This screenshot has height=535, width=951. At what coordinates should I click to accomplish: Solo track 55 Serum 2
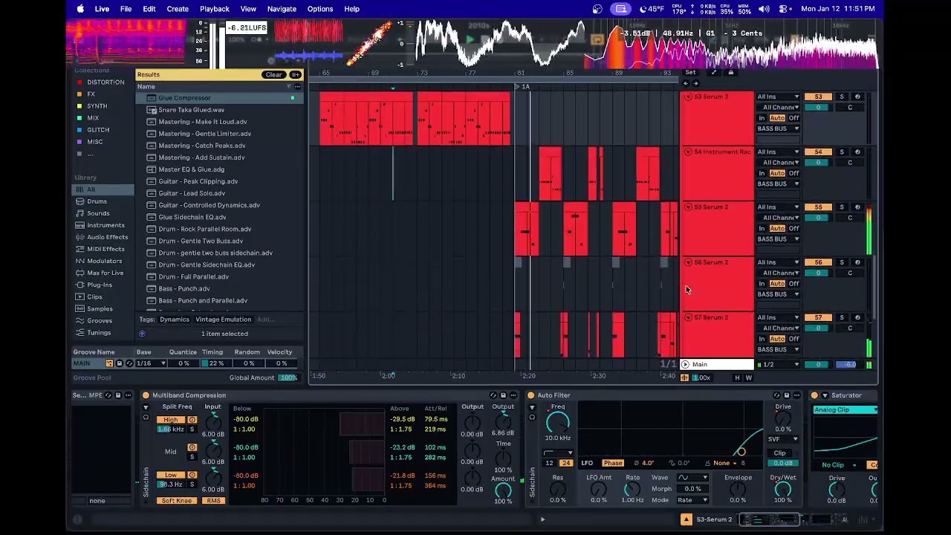tap(842, 207)
